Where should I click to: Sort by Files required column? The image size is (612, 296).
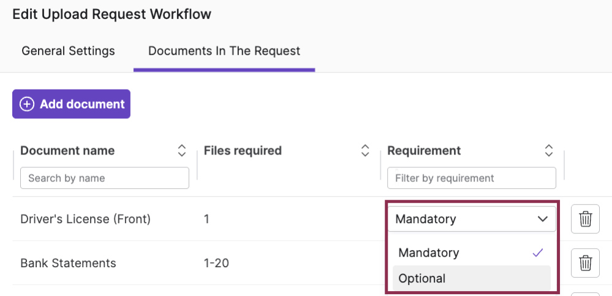365,150
